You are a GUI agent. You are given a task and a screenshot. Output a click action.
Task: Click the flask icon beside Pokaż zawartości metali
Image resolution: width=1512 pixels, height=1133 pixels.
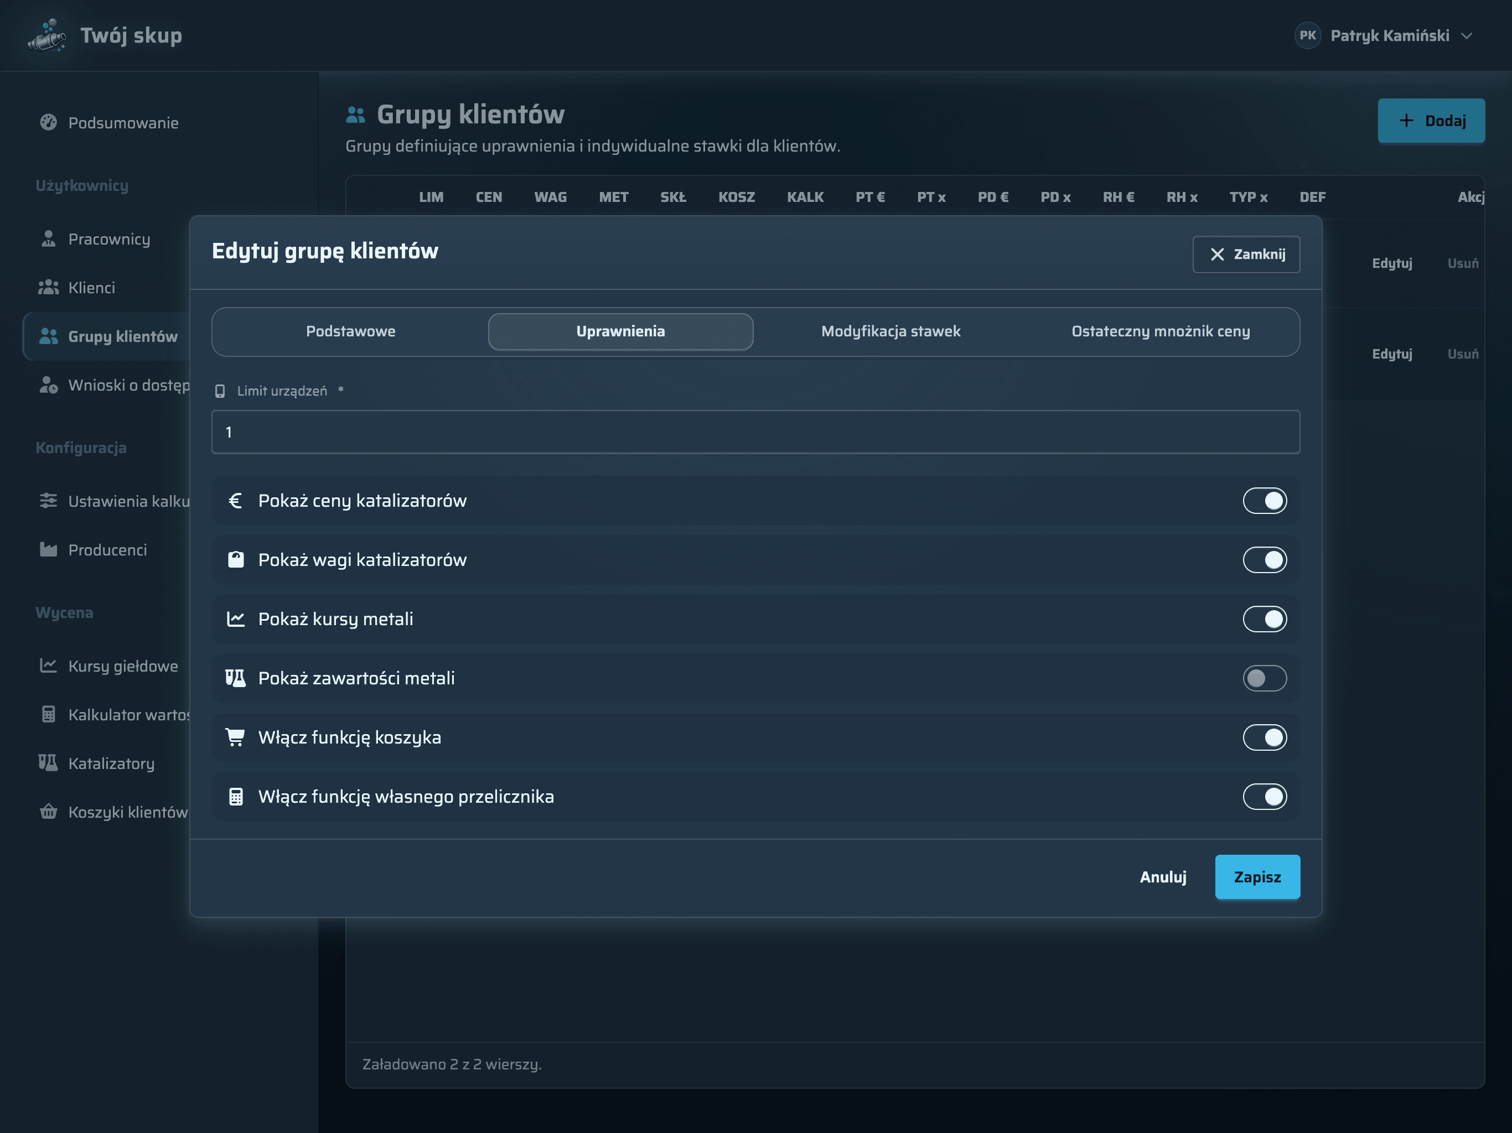pos(235,678)
